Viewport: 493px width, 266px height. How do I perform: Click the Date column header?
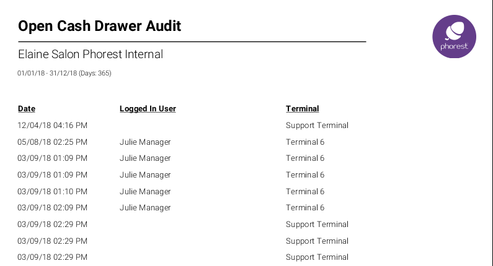click(27, 109)
